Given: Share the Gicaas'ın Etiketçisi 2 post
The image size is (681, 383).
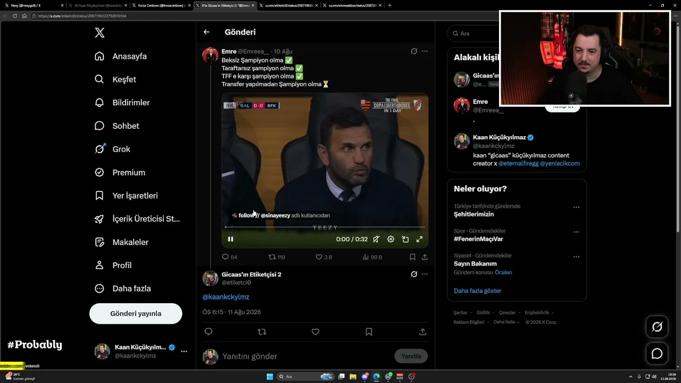Looking at the screenshot, I should tap(422, 332).
